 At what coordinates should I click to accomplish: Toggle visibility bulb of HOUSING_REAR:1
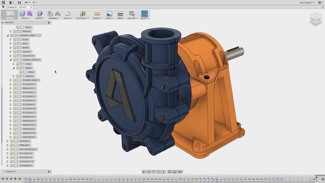tap(15, 80)
